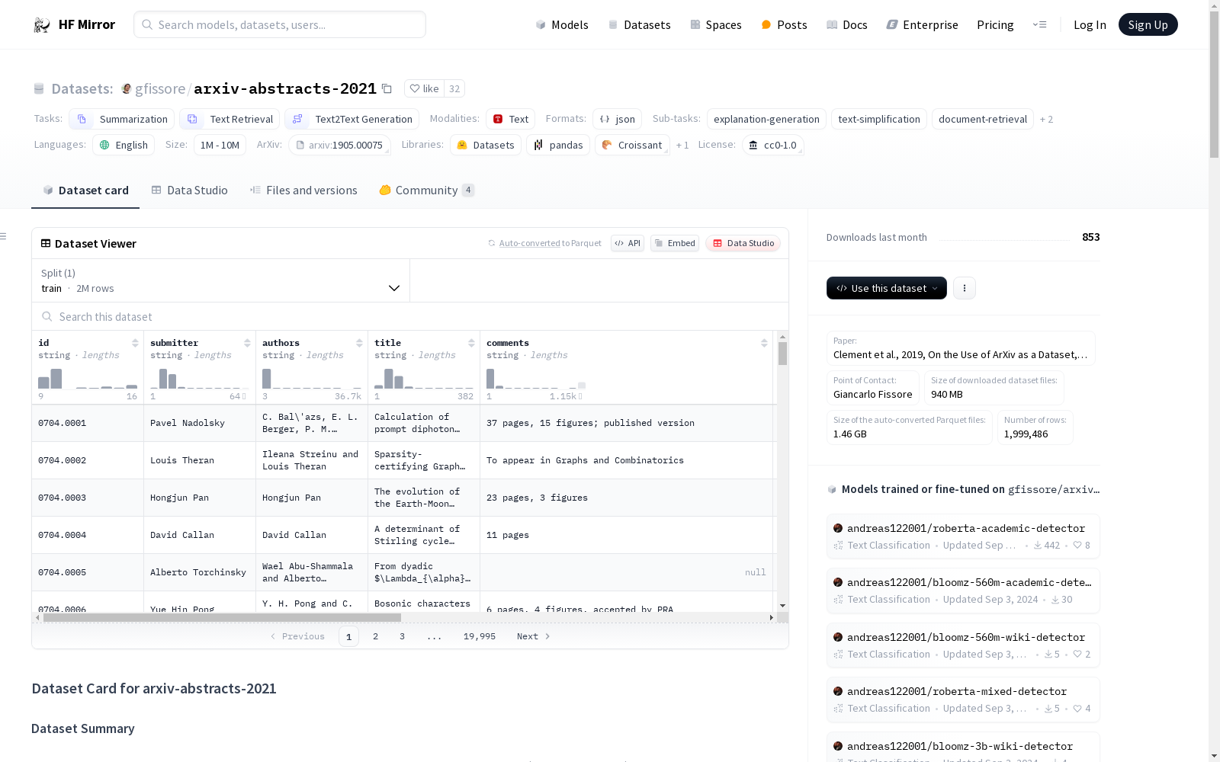Focus the Search this dataset field
Screen dimensions: 1220x762
pos(410,316)
